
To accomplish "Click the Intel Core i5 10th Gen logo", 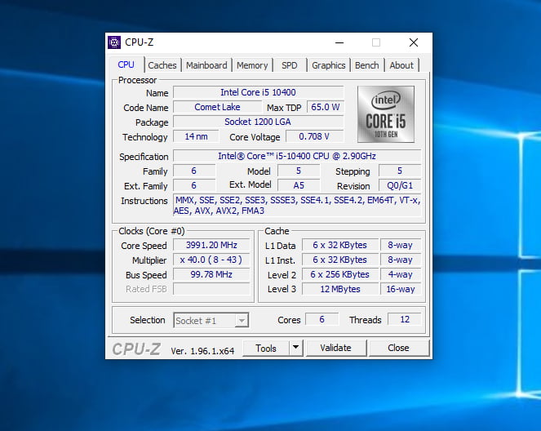I will [x=386, y=114].
